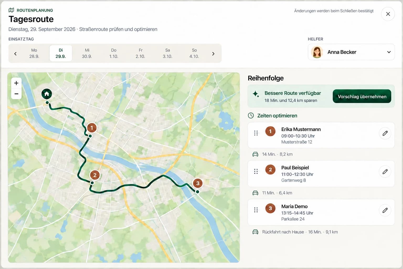Zoom in on the map

(16, 83)
